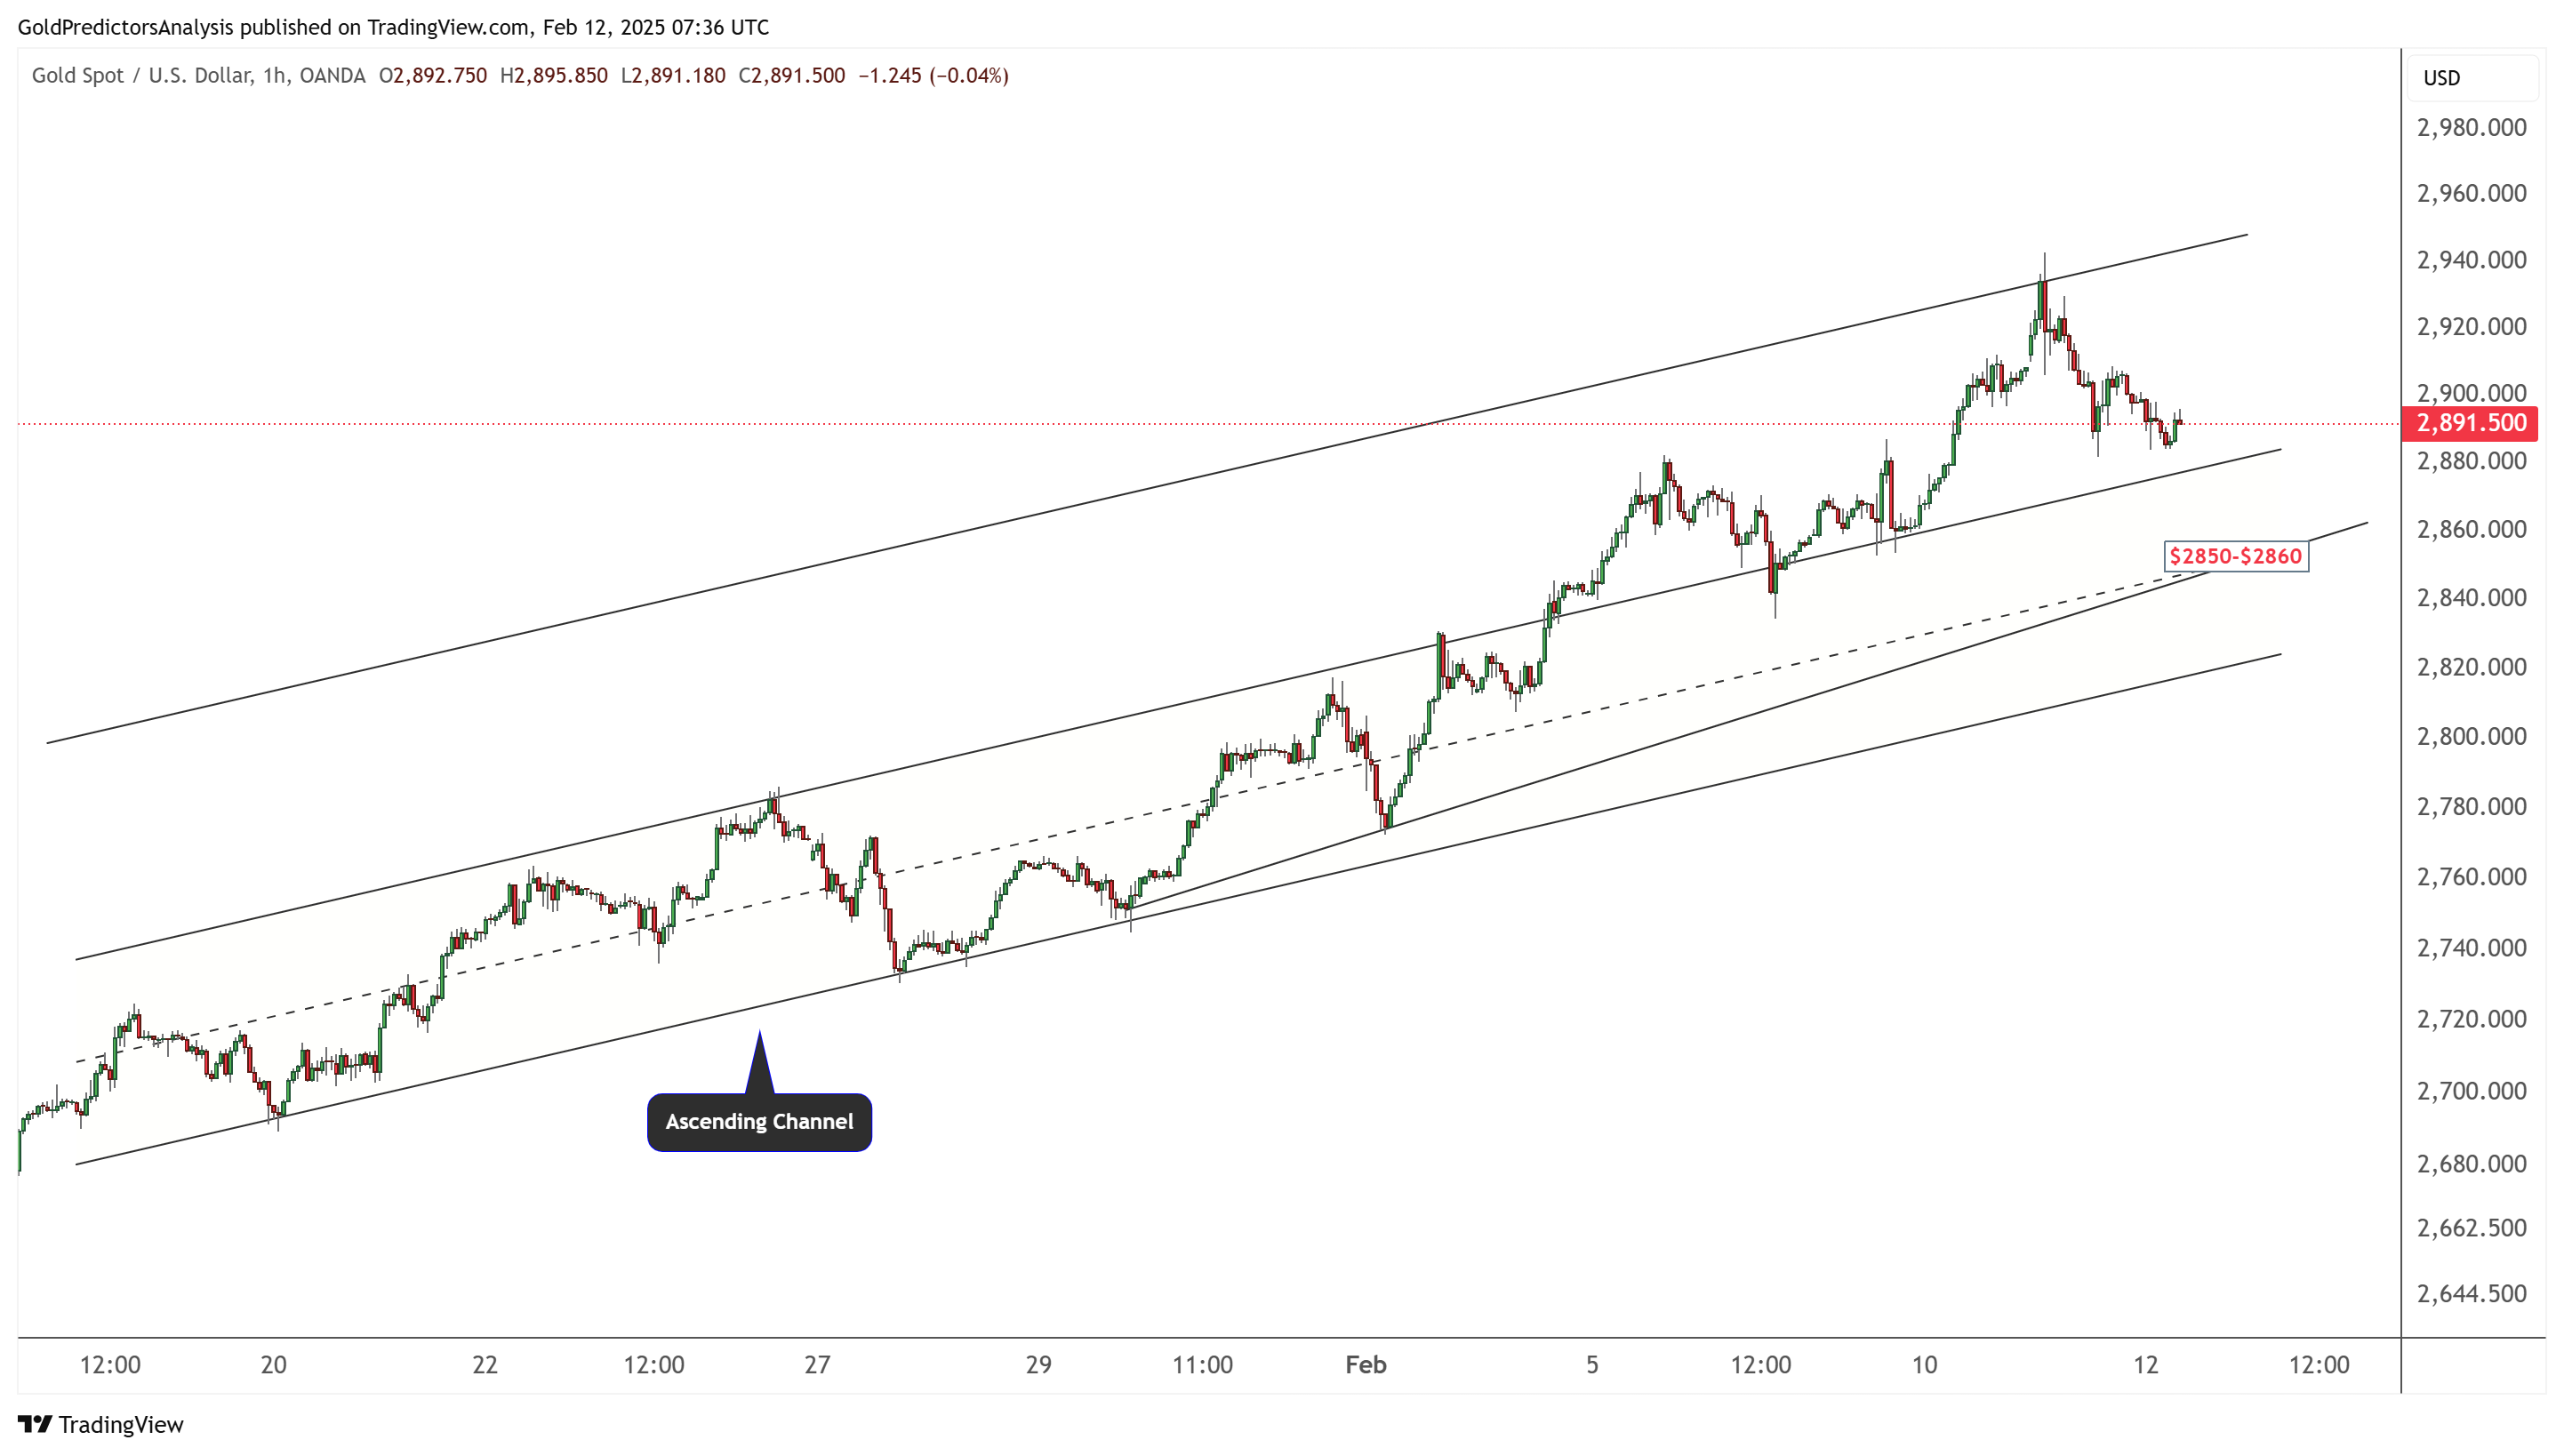
Task: Click the 2,940.000 price scale label
Action: [x=2471, y=260]
